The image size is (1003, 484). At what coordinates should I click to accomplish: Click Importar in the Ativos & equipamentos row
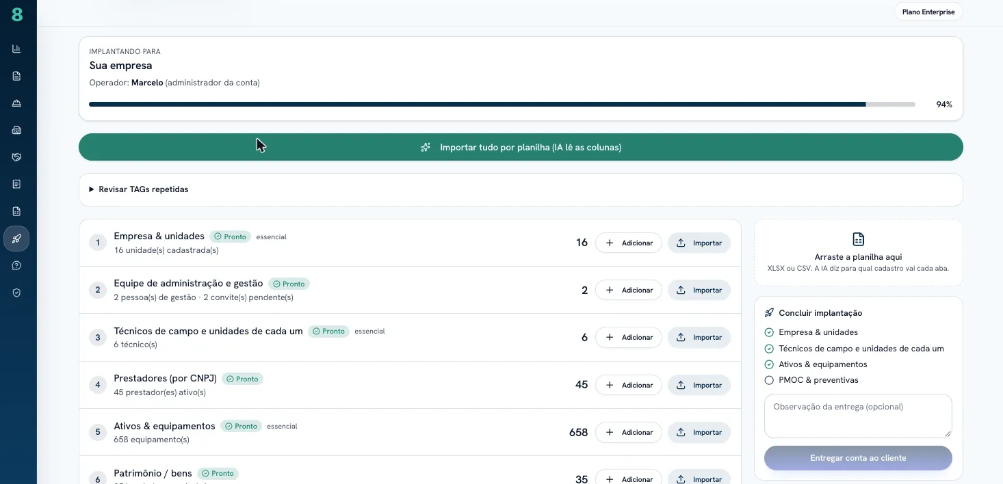click(x=699, y=432)
